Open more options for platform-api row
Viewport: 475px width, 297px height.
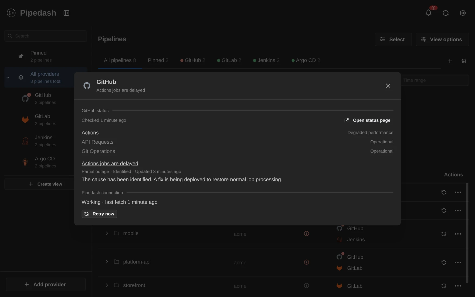pos(458,262)
